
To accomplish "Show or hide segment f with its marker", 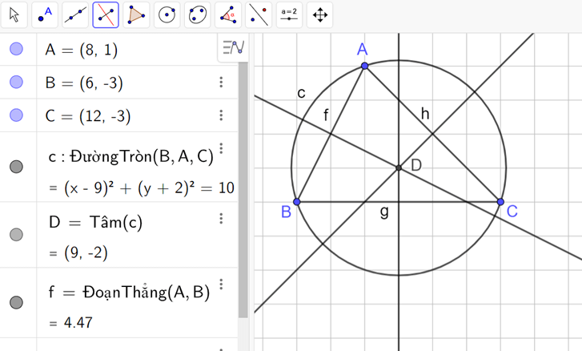I will (16, 302).
